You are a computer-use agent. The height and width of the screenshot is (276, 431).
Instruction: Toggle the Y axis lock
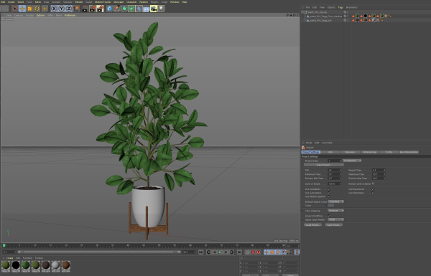(x=61, y=9)
